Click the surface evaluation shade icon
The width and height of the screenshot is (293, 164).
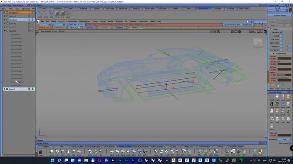pos(283,104)
